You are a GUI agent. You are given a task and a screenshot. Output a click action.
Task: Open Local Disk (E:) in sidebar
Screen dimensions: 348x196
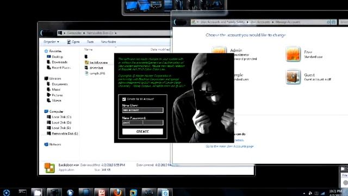tap(59, 128)
